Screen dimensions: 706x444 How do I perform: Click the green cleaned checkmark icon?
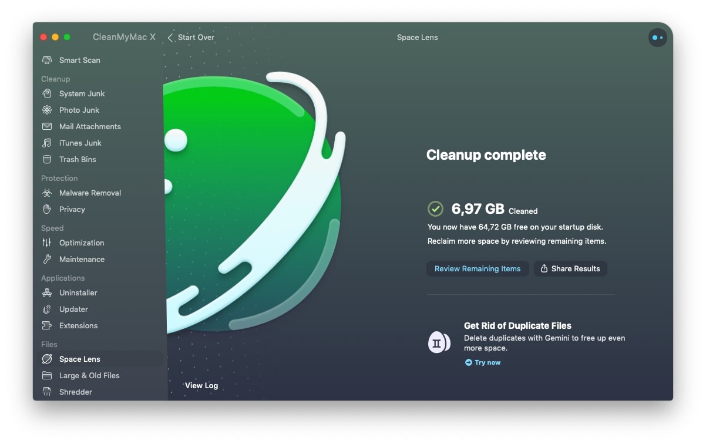435,208
